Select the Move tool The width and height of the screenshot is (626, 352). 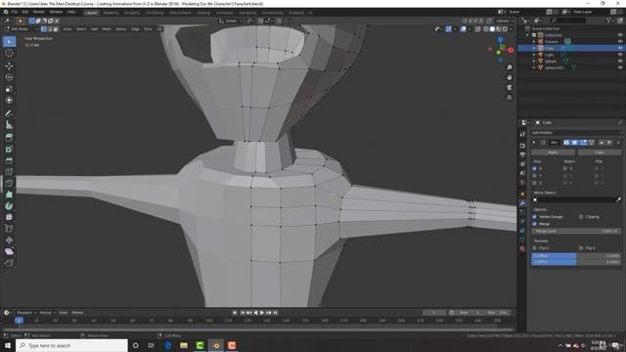9,66
